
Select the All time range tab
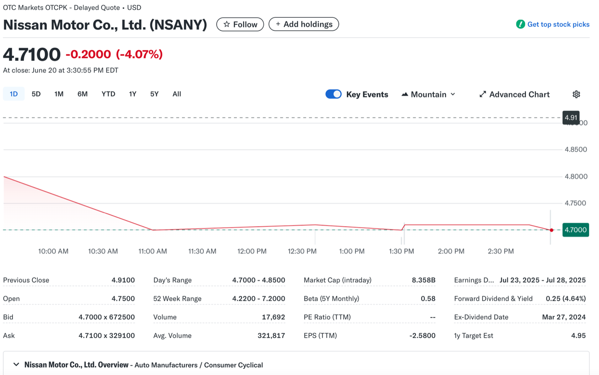point(176,94)
